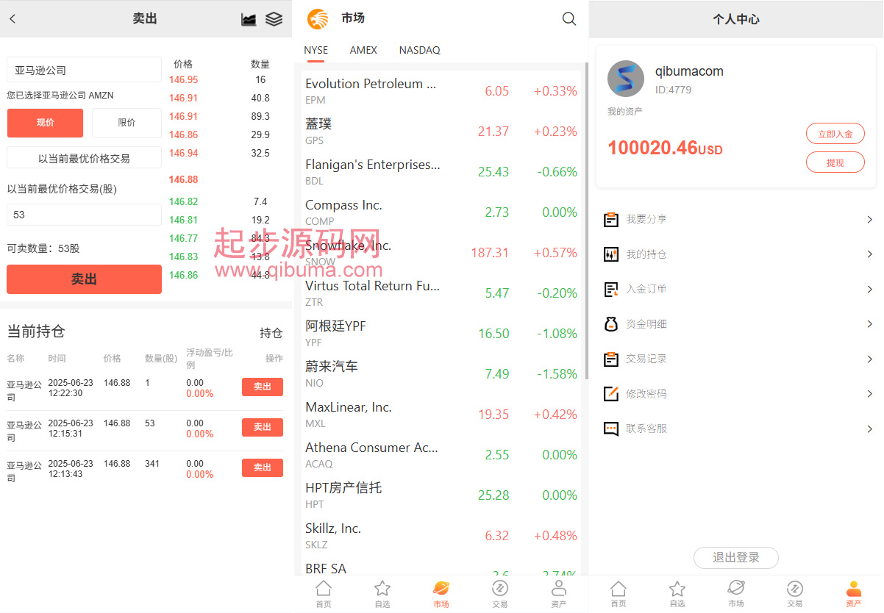Open the MaxLinear, Inc. MXL row
Image resolution: width=884 pixels, height=613 pixels.
(x=441, y=415)
